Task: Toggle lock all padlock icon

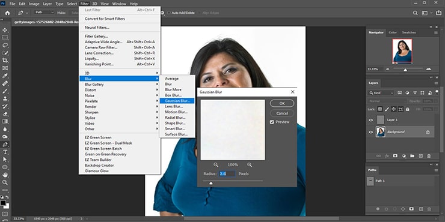Action: 408,109
